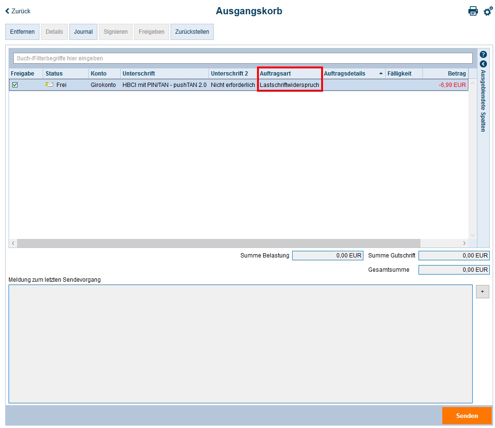The image size is (495, 428).
Task: Open the Ausgeblendete Spalten side panel
Action: [x=483, y=101]
